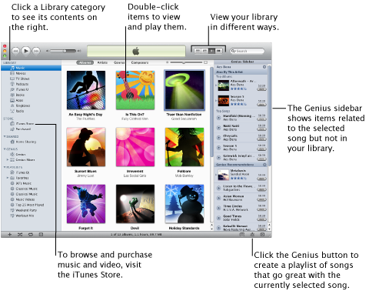Click the Genius atom button at bottom right
The image size is (369, 291).
coord(252,235)
